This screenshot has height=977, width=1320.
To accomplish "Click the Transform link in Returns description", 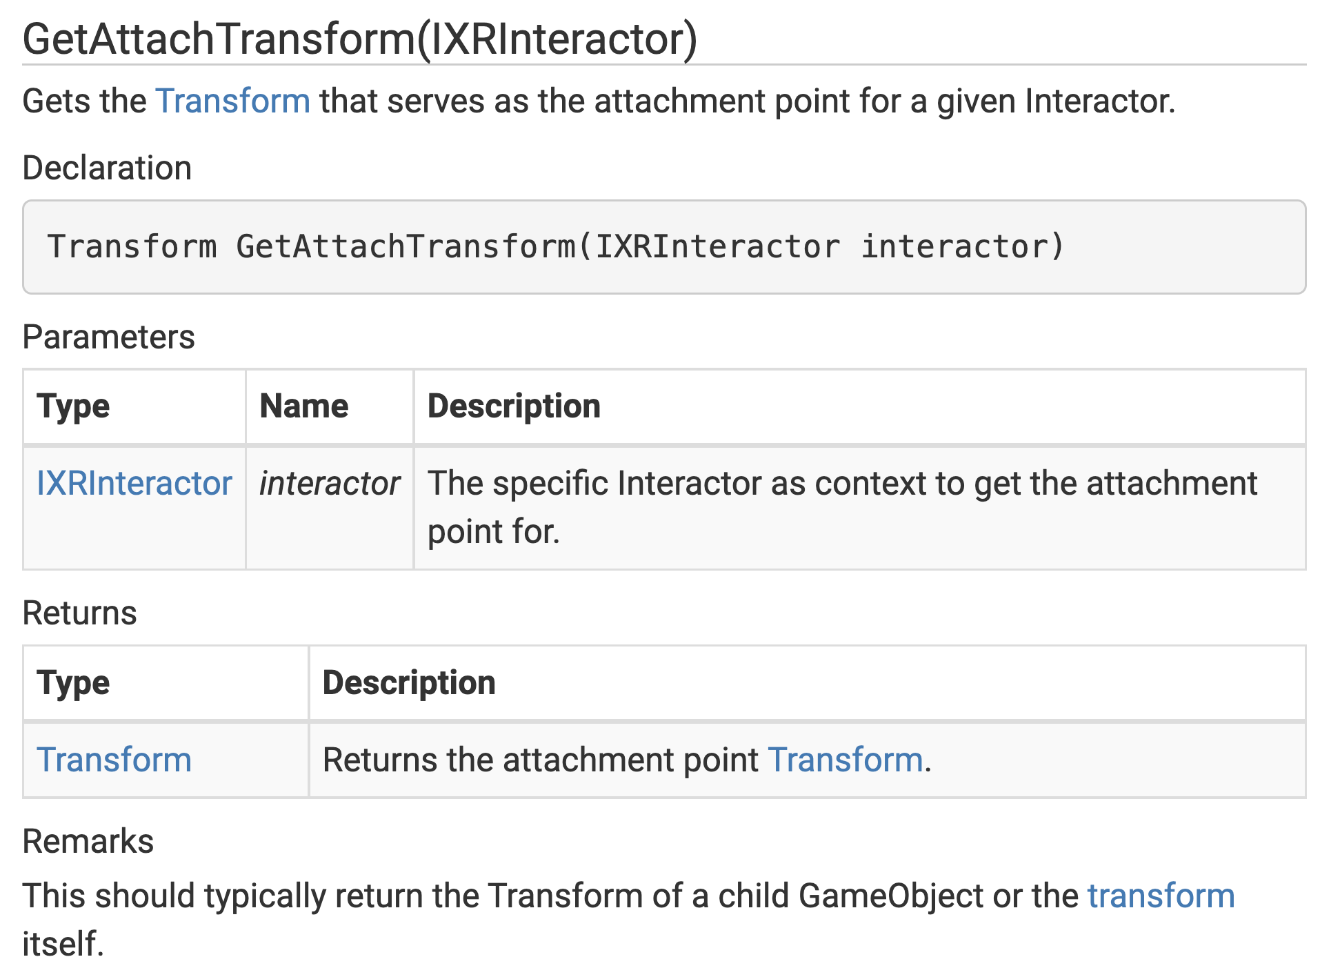I will coord(845,760).
